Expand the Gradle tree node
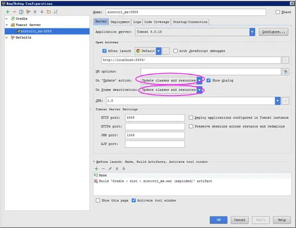This screenshot has height=228, width=296. pyautogui.click(x=7, y=18)
